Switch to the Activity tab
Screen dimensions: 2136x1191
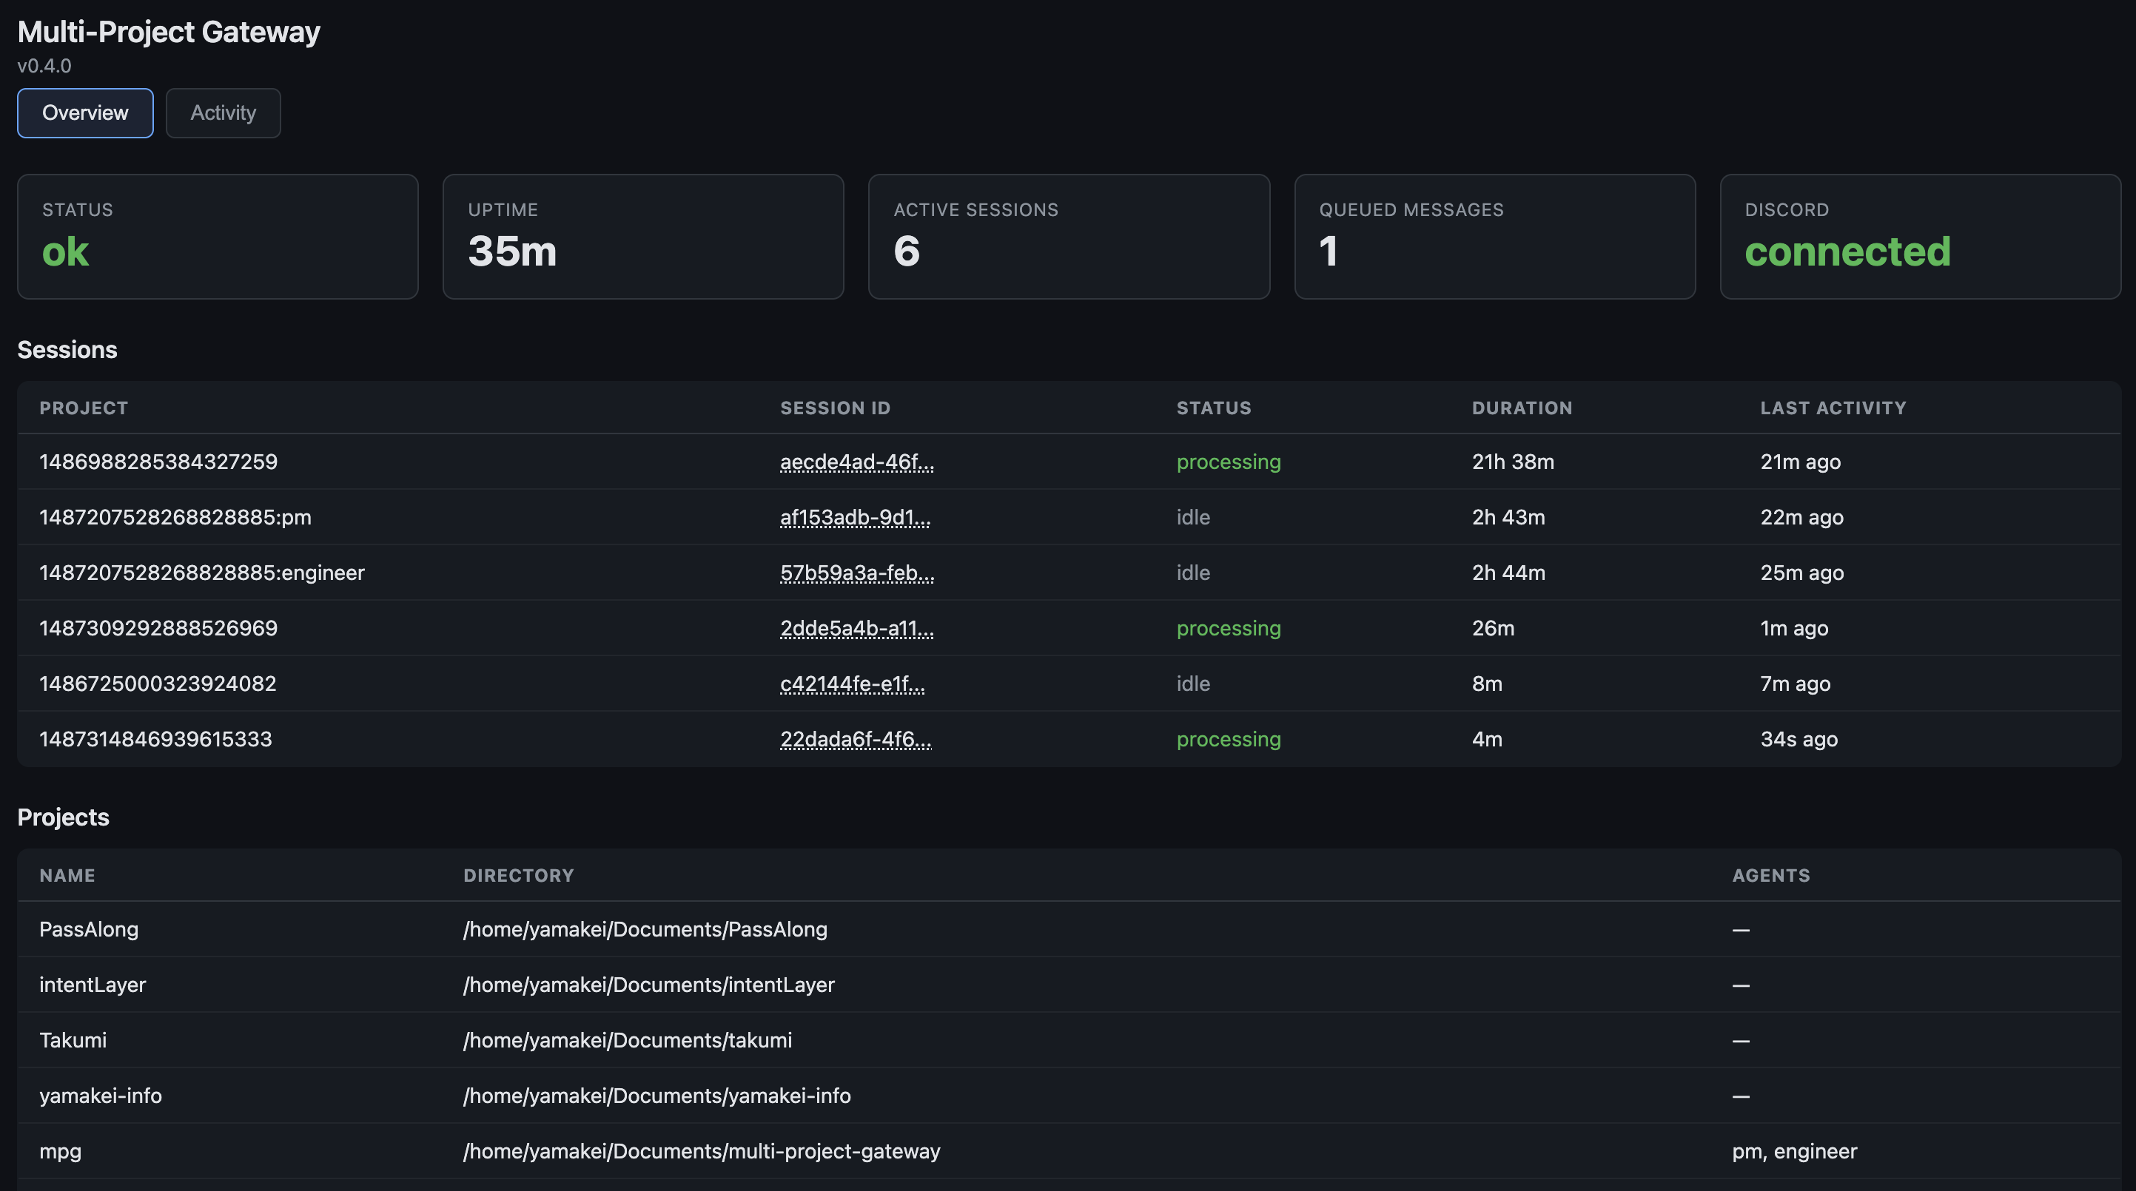point(223,112)
